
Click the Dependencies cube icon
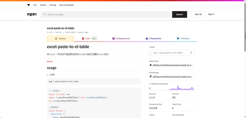pos(113,39)
